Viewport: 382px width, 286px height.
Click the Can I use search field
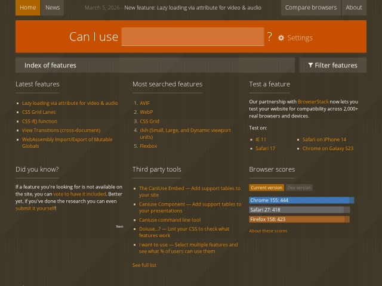[193, 36]
